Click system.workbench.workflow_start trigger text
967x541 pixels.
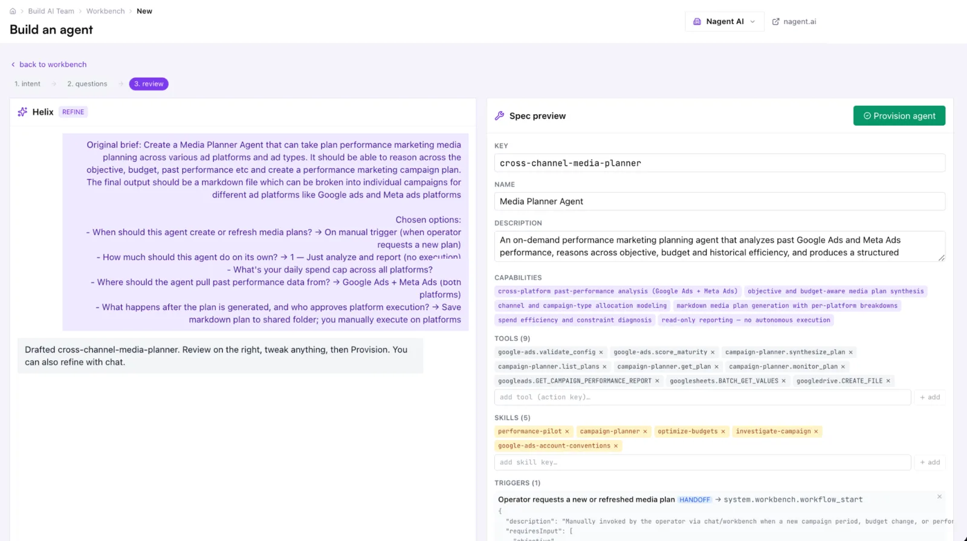tap(793, 500)
